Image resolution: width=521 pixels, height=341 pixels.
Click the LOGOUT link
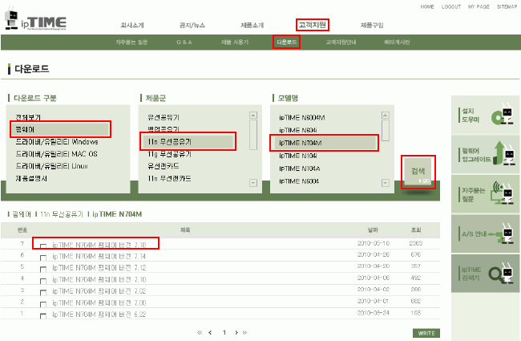pyautogui.click(x=451, y=6)
